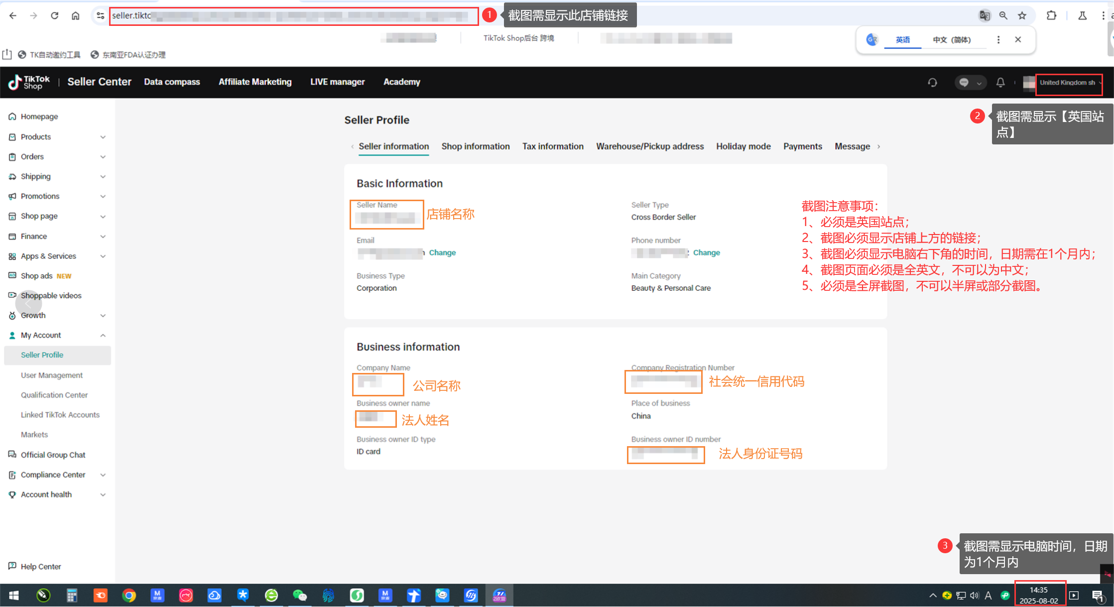Image resolution: width=1114 pixels, height=607 pixels.
Task: Click Change link next to Email
Action: point(442,252)
